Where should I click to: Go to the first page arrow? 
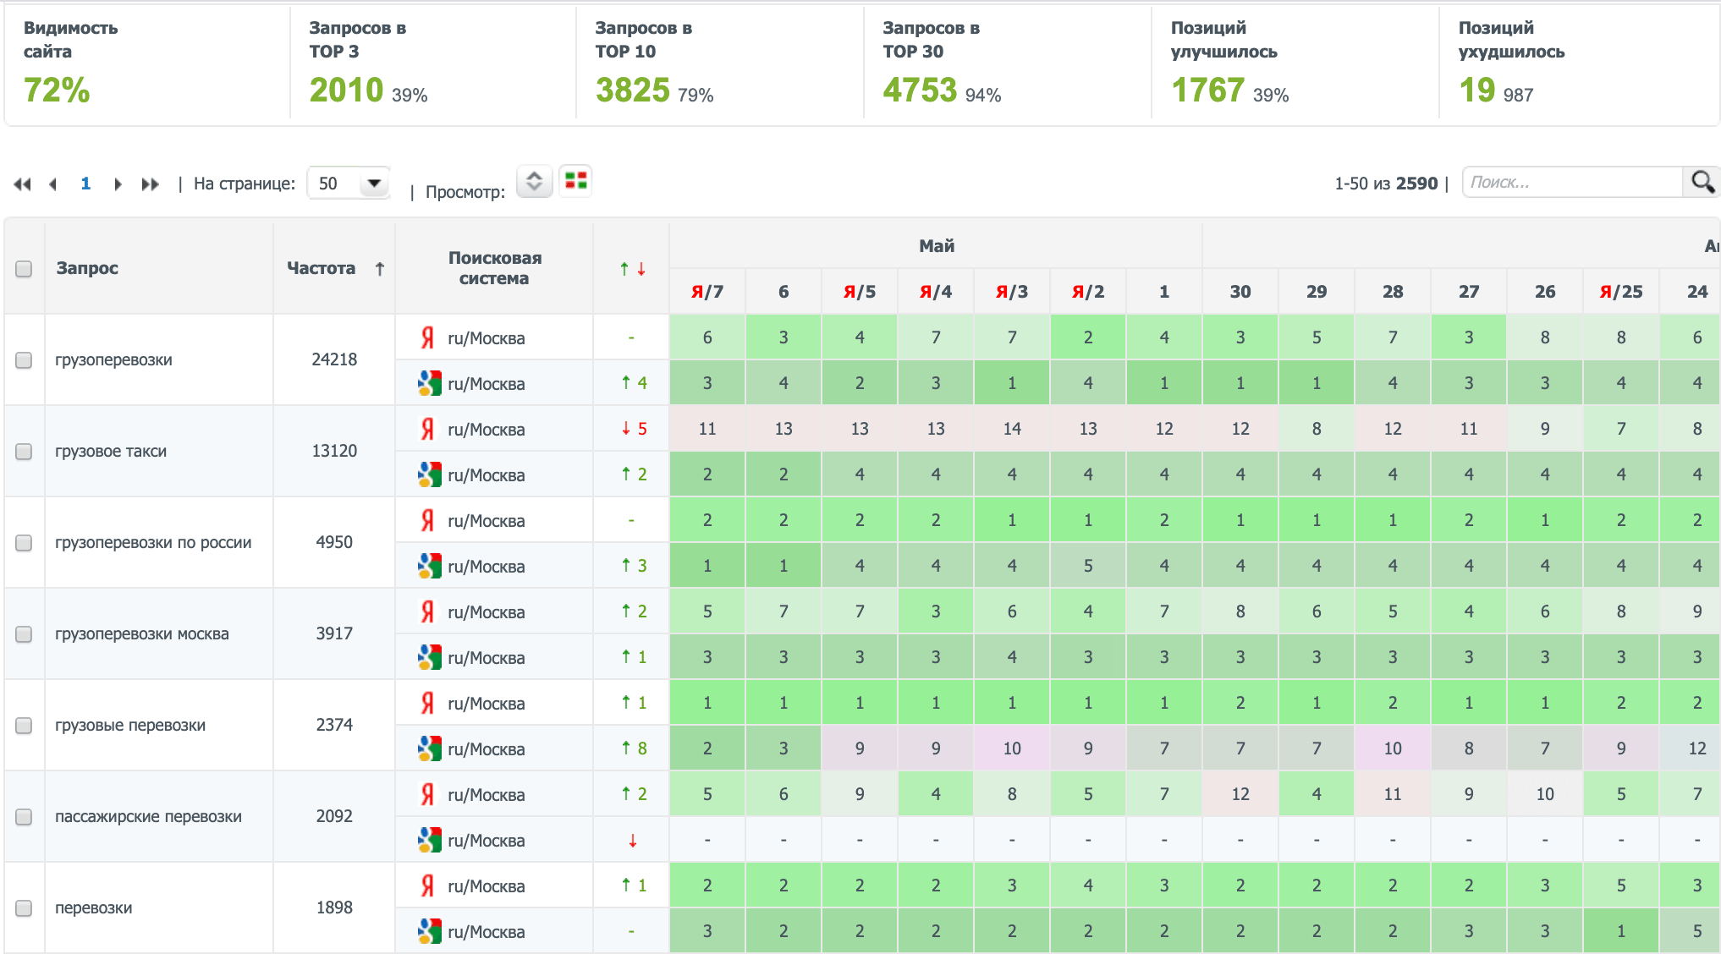coord(23,184)
